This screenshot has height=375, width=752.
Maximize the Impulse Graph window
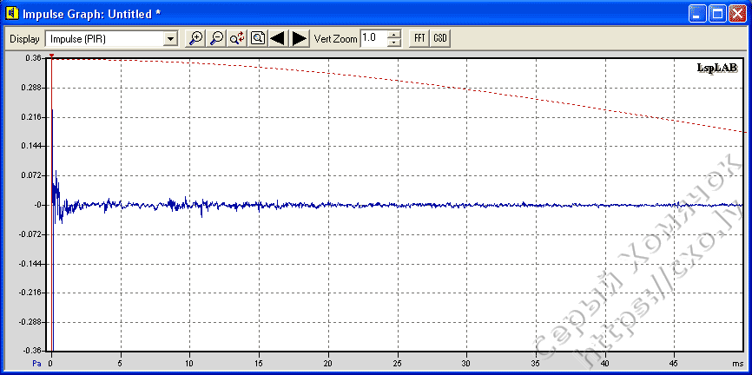coord(717,14)
